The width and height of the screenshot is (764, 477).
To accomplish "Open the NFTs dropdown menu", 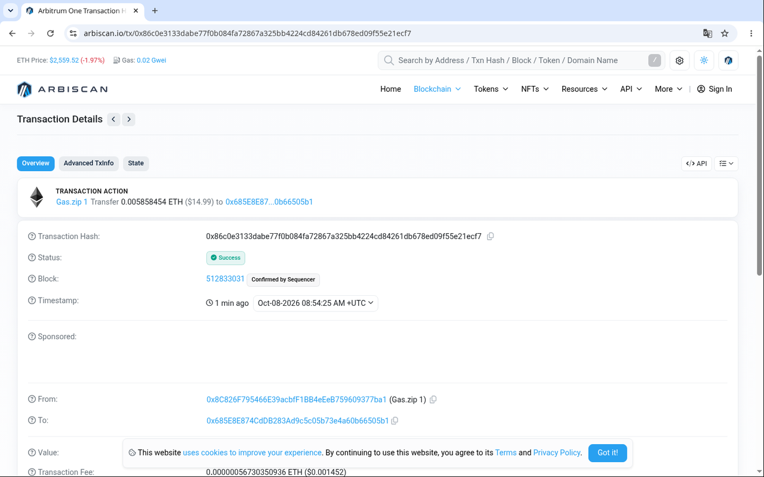I will click(x=535, y=89).
